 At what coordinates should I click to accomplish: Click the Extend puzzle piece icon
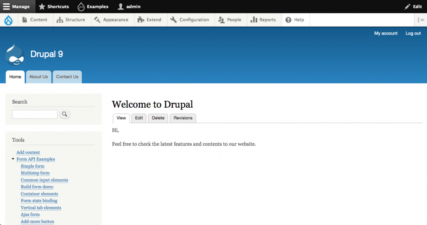(141, 20)
